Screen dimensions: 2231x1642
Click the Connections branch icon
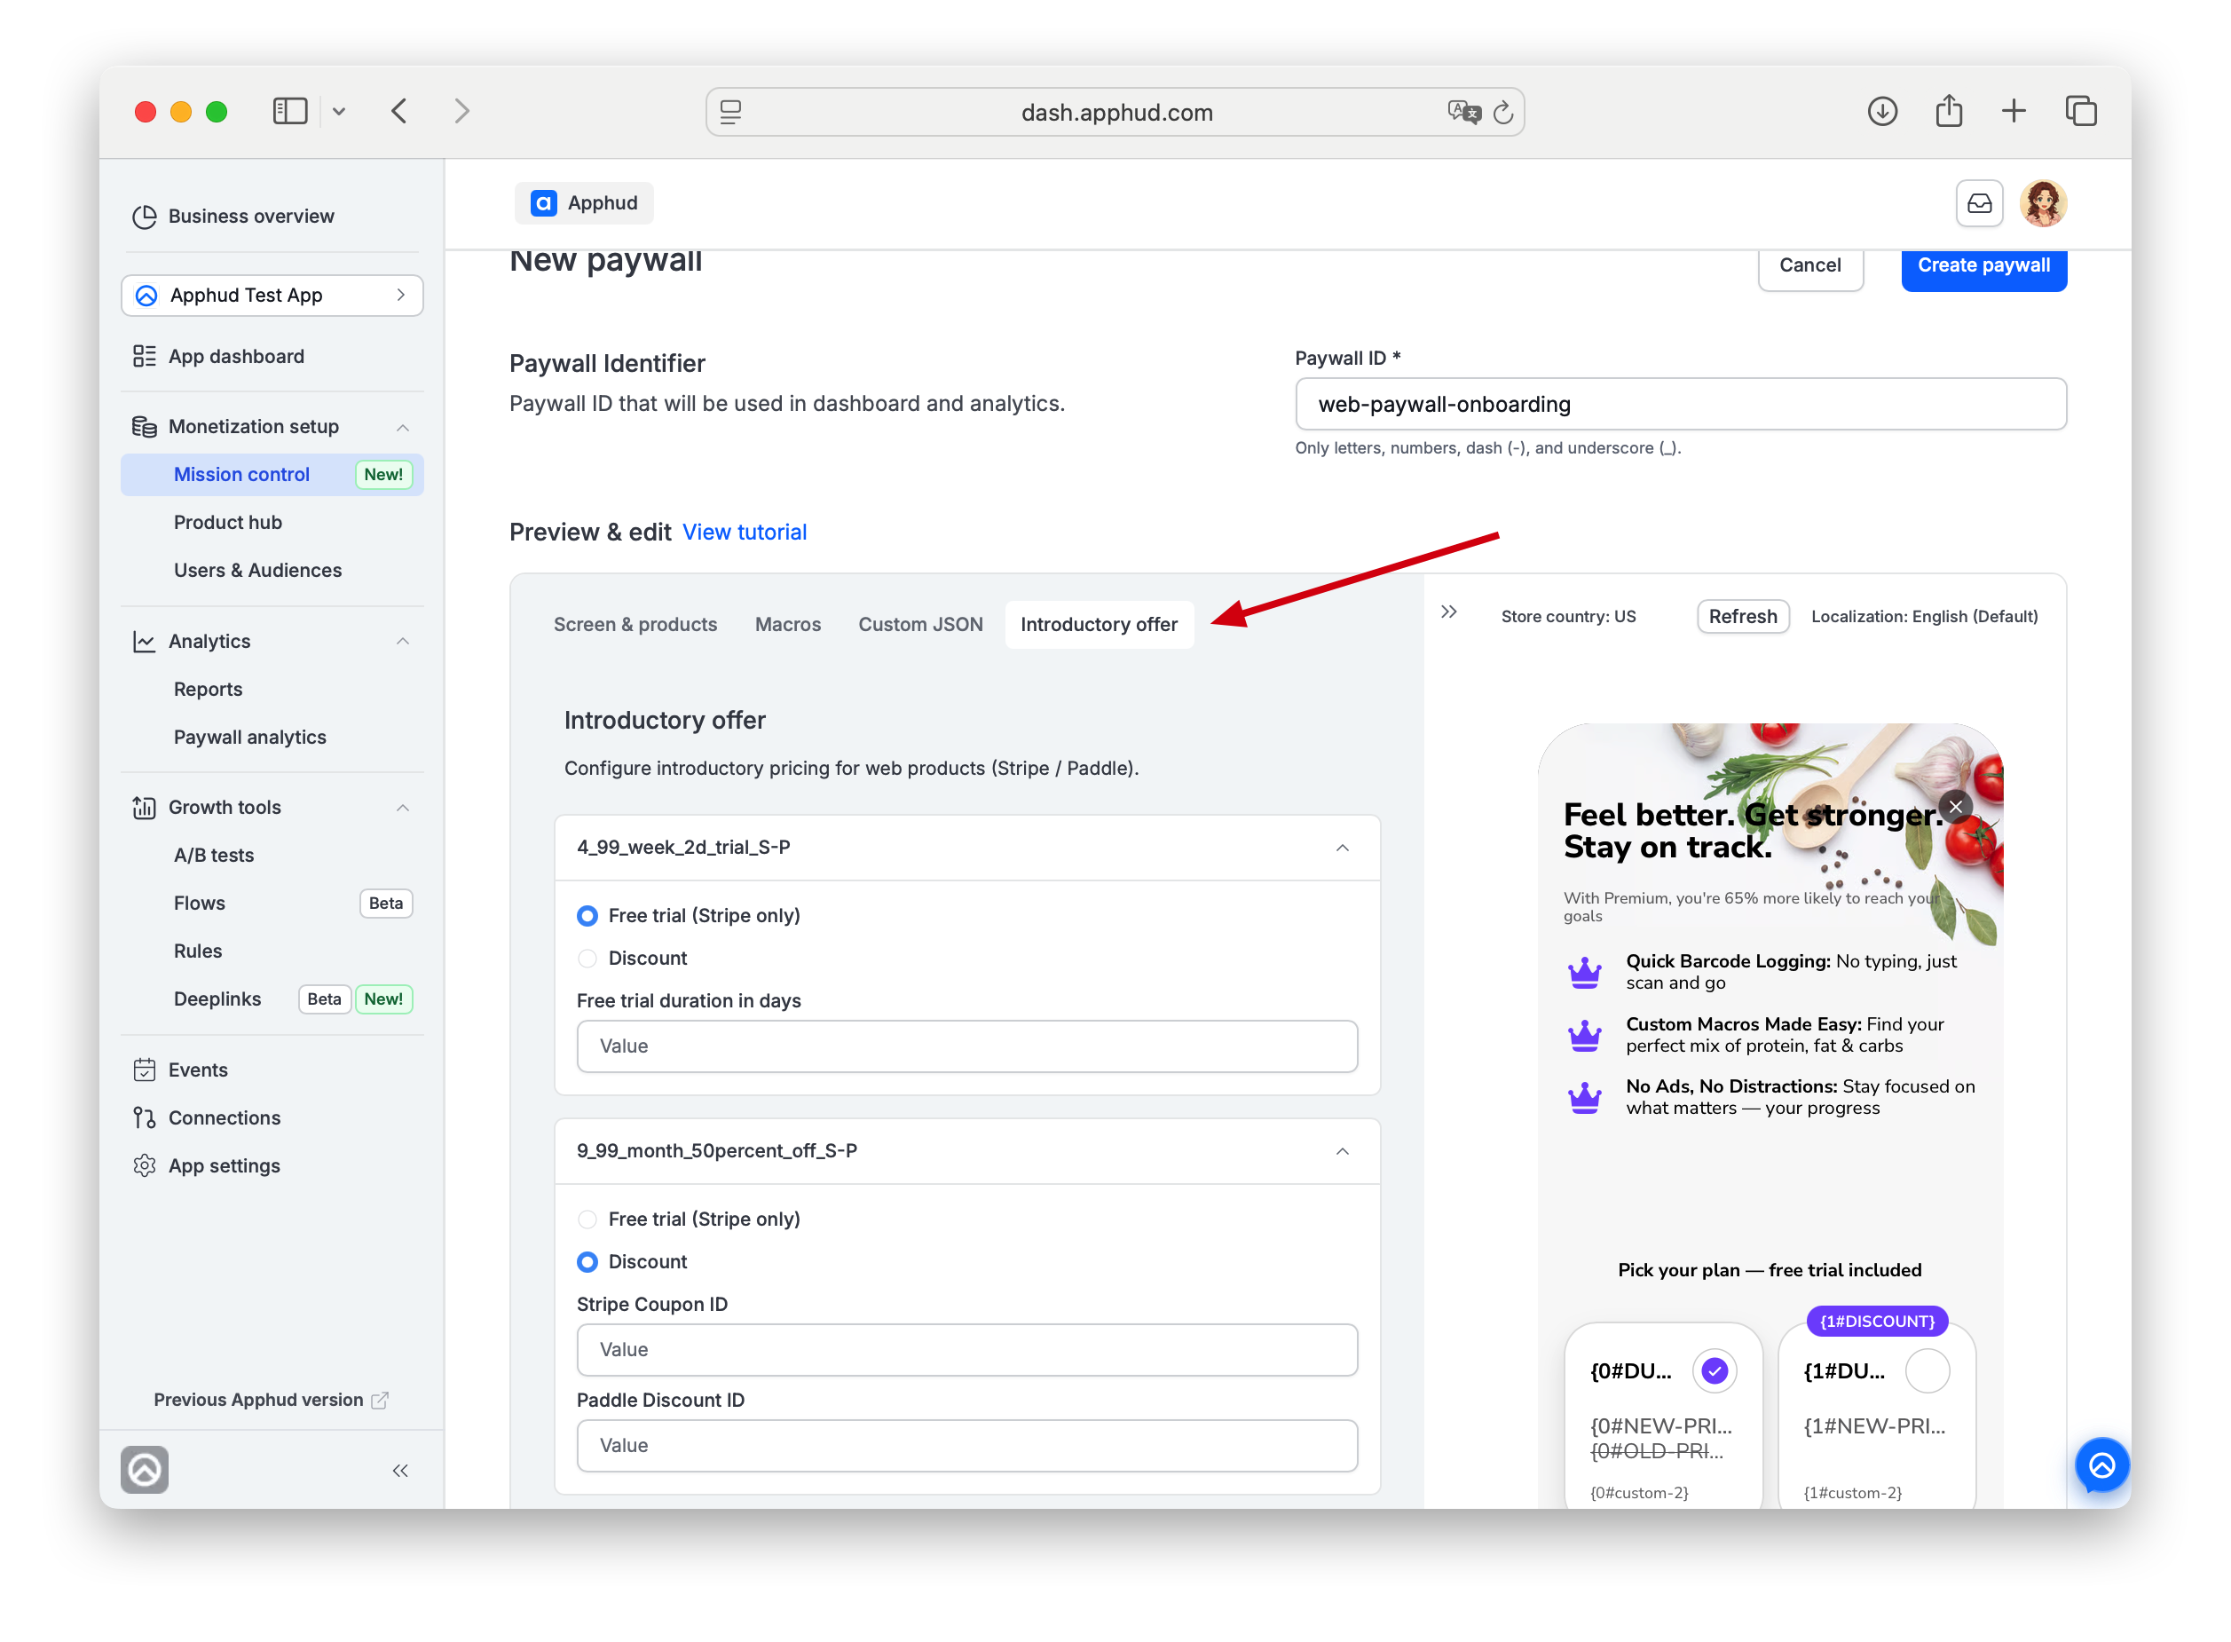[144, 1117]
